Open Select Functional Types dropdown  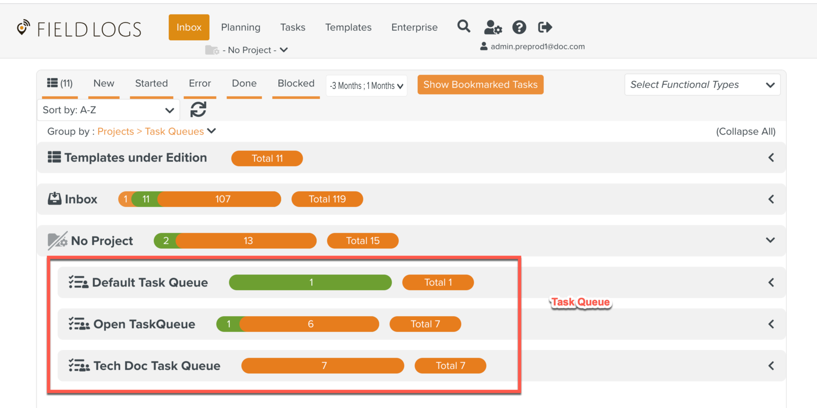[x=702, y=85]
